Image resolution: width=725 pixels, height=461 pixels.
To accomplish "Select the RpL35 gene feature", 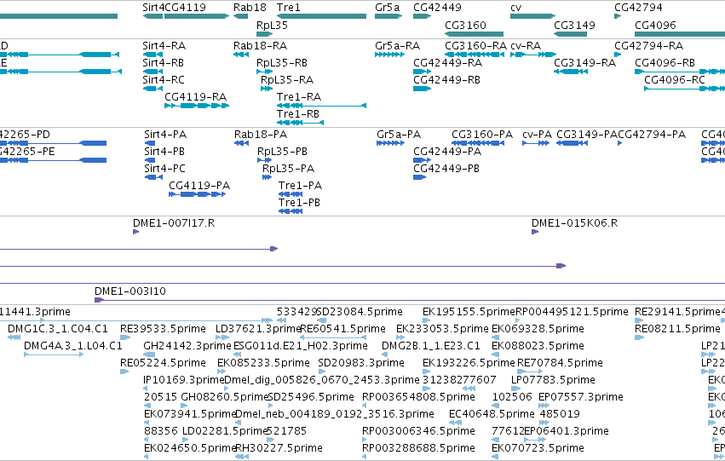I will [x=265, y=34].
